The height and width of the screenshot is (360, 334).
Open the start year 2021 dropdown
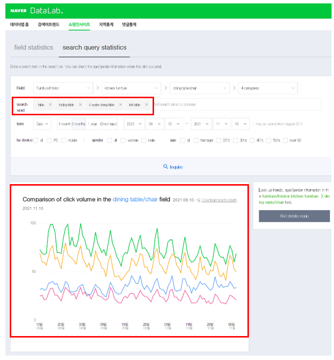[x=134, y=124]
